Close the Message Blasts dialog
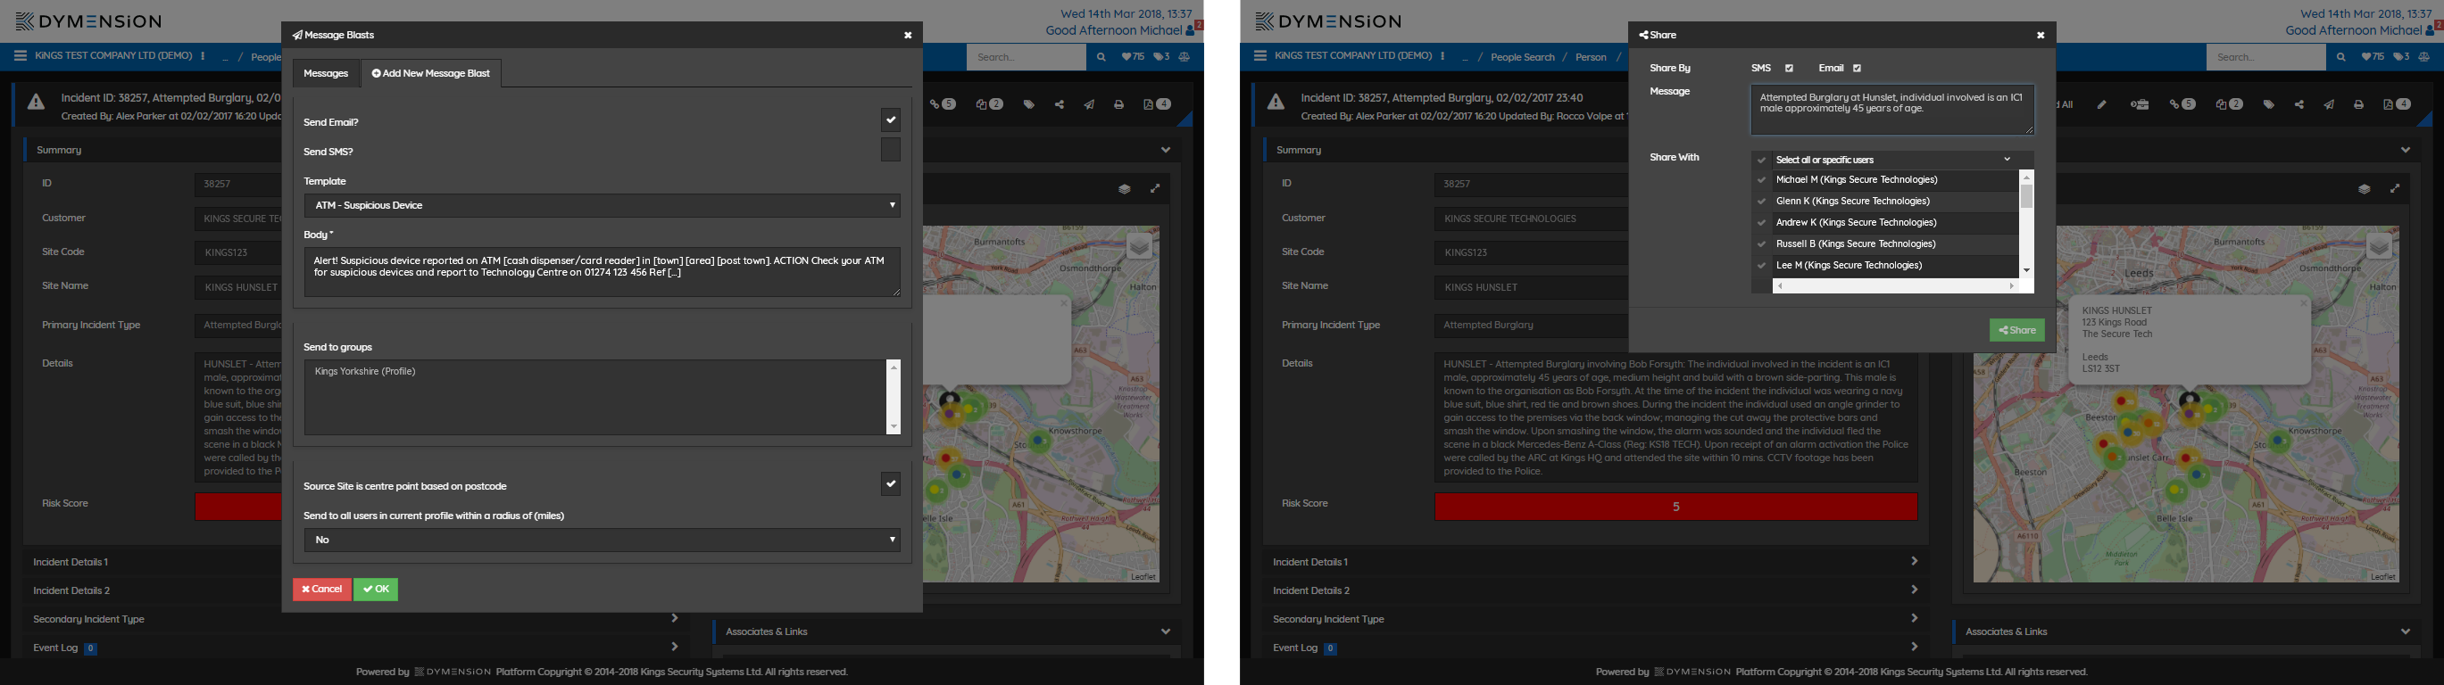The width and height of the screenshot is (2444, 685). (x=908, y=35)
